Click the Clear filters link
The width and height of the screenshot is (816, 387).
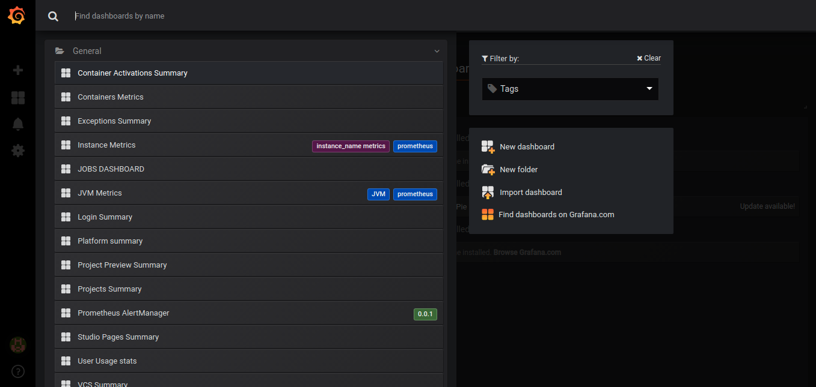point(648,58)
